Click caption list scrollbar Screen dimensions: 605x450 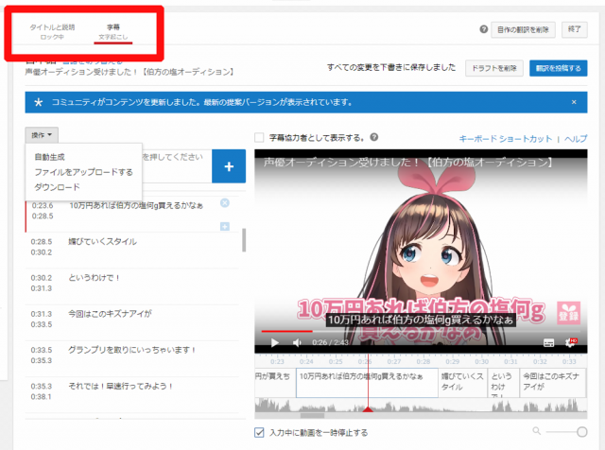244,240
